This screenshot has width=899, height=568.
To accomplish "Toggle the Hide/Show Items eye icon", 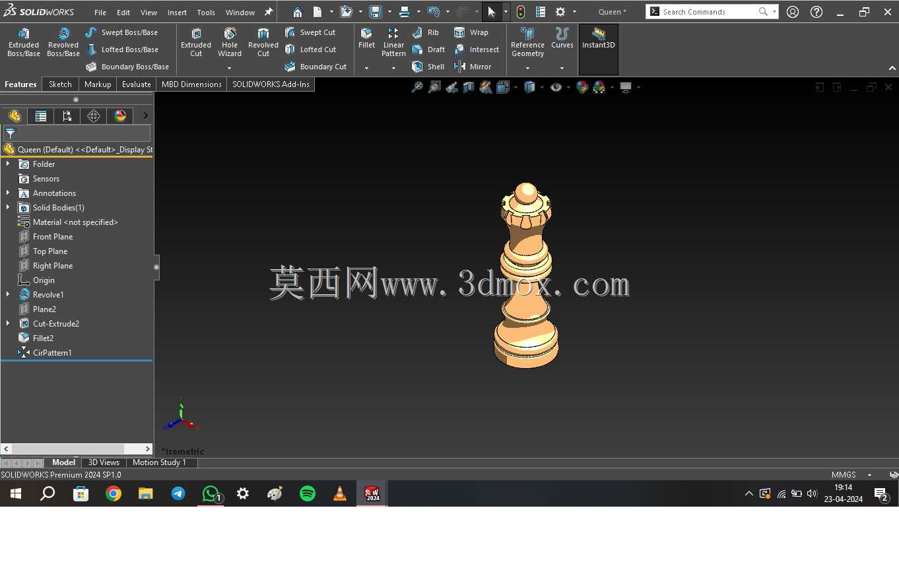I will [556, 87].
